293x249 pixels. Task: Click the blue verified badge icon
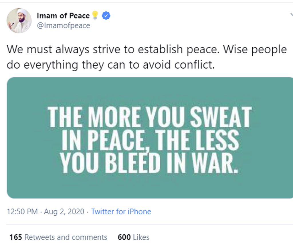[x=106, y=16]
